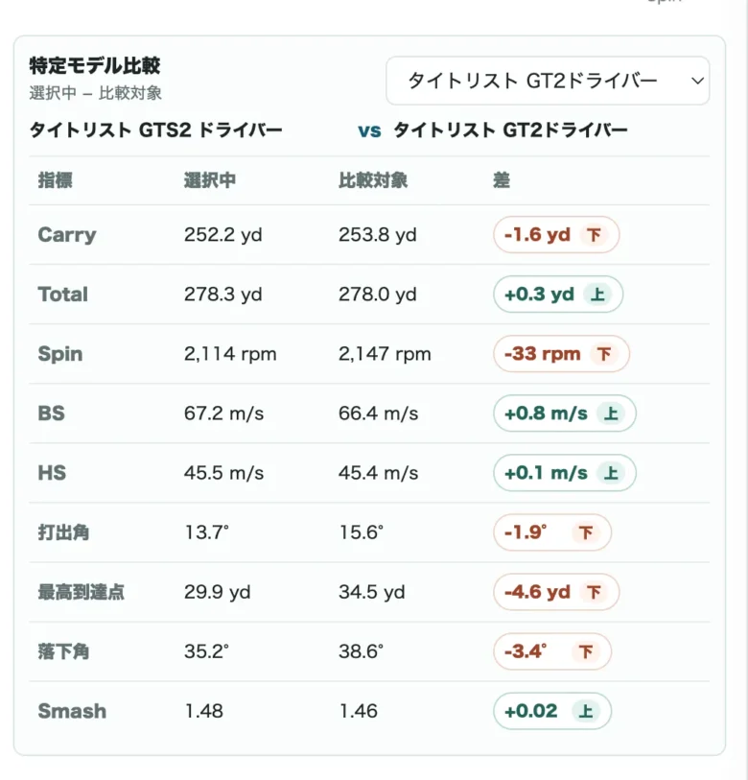Screen dimensions: 748x780
Task: Click the 下 icon in 打出角 difference badge
Action: [586, 532]
